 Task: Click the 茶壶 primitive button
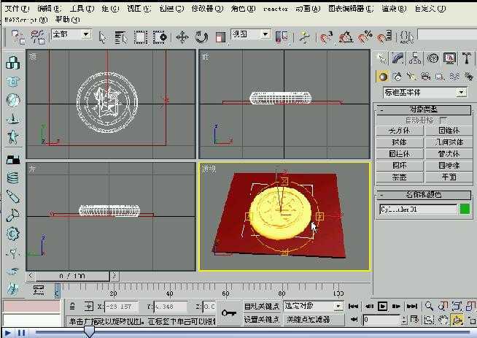pyautogui.click(x=400, y=177)
